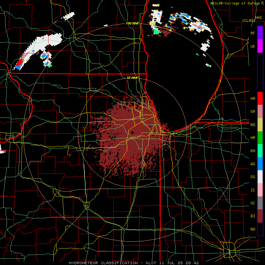Image resolution: width=265 pixels, height=265 pixels.
Task: Click the RF purple legend swatch
Action: coord(260,33)
